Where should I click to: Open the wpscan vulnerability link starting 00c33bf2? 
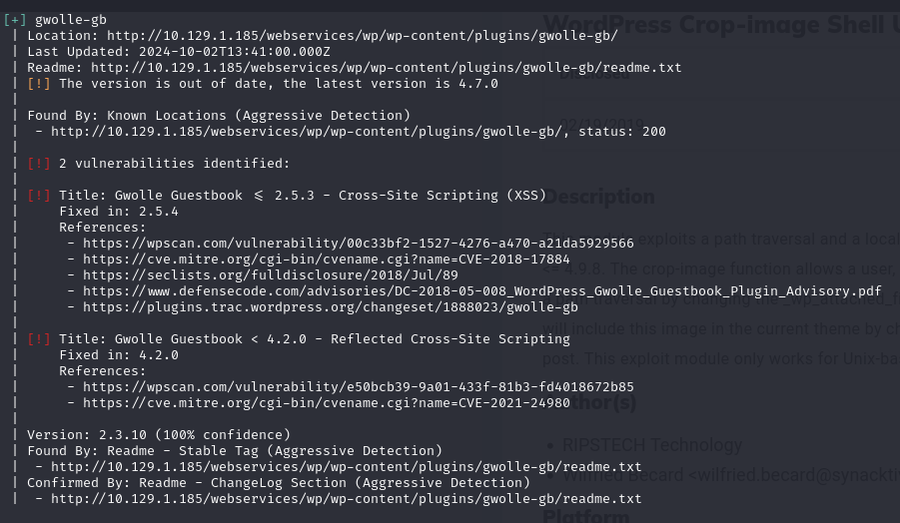(x=359, y=244)
